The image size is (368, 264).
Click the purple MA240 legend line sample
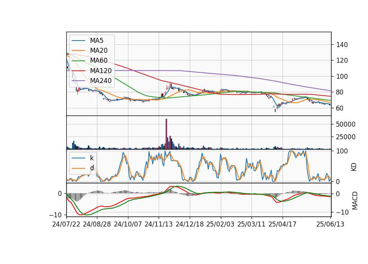(78, 81)
